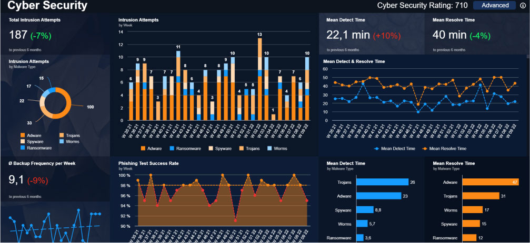Click the Spyware swatch in donut legend
This screenshot has width=530, height=243.
pyautogui.click(x=23, y=142)
